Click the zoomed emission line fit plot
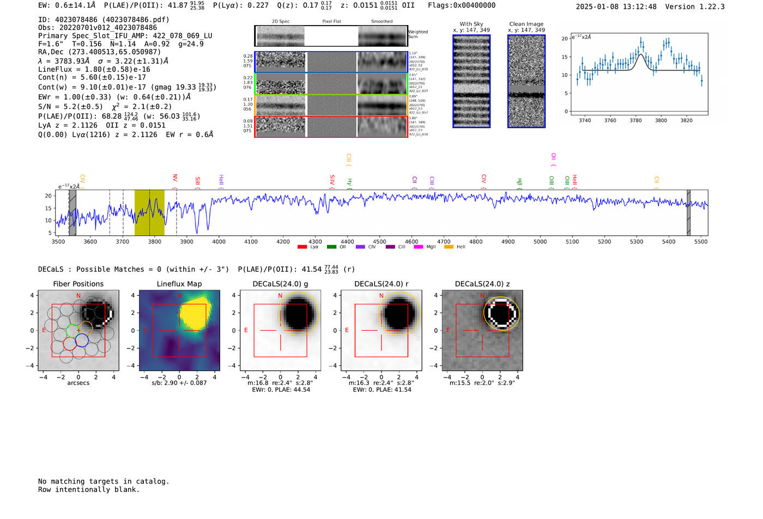Image resolution: width=763 pixels, height=519 pixels. pyautogui.click(x=639, y=74)
